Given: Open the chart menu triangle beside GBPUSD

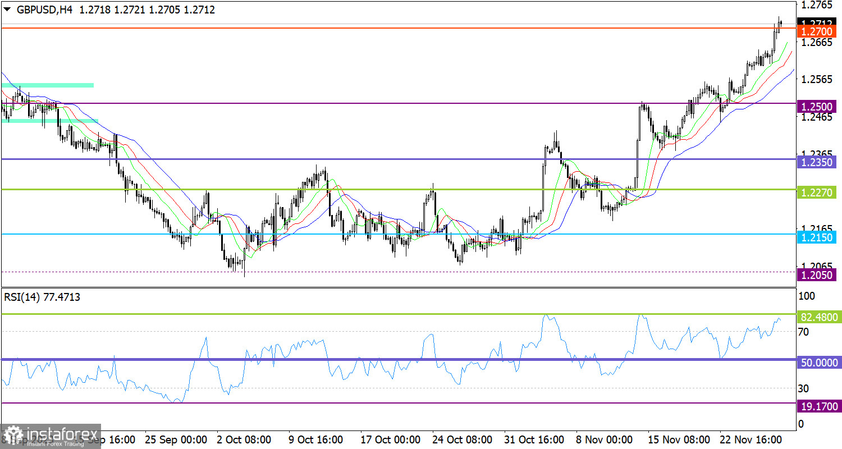Looking at the screenshot, I should [7, 10].
